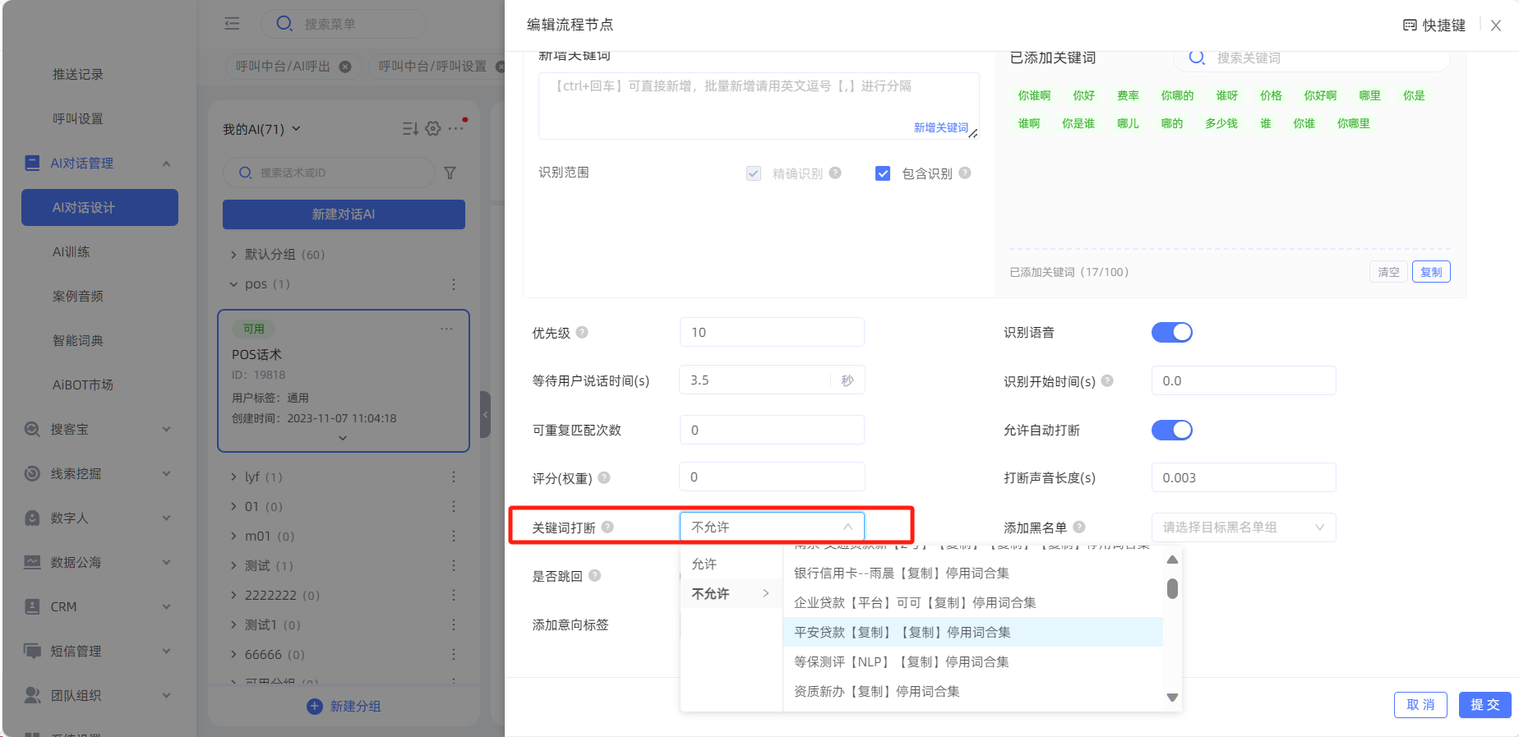The height and width of the screenshot is (737, 1519).
Task: Open the 关键词打断 dropdown
Action: point(772,527)
